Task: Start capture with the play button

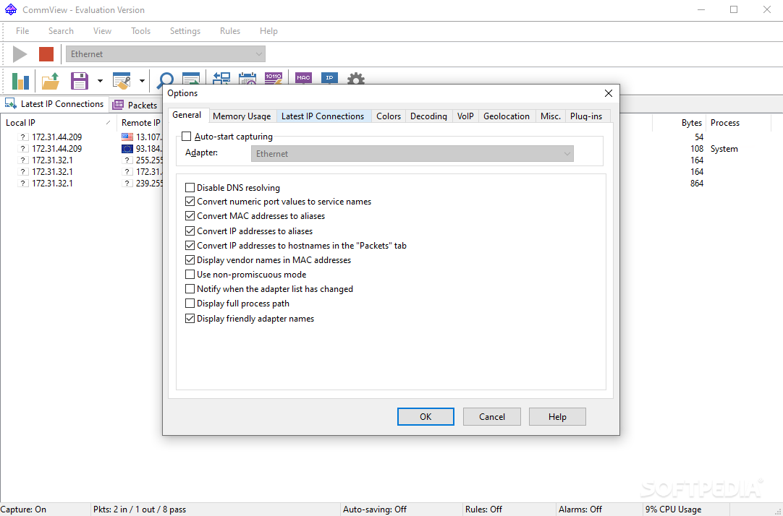Action: click(20, 54)
